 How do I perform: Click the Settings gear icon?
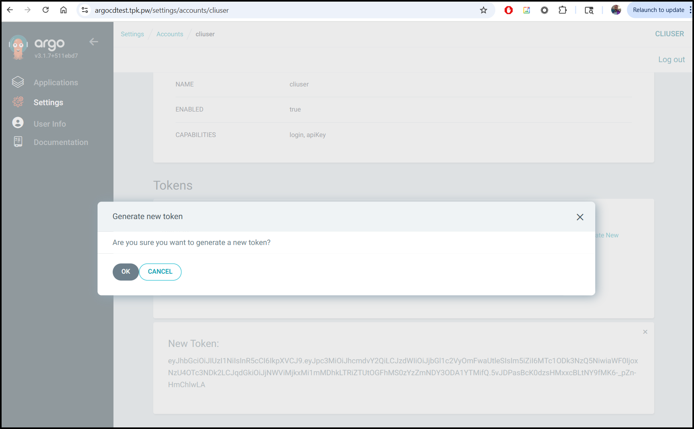click(18, 102)
